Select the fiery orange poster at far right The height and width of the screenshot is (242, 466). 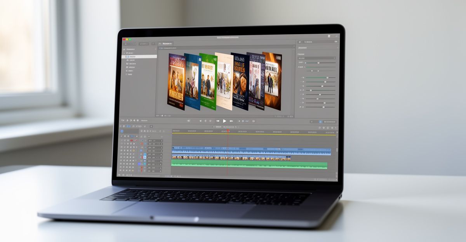(x=272, y=81)
